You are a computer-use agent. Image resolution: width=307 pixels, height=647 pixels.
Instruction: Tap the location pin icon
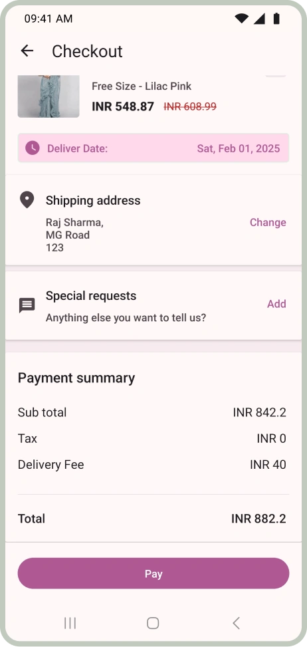click(27, 200)
